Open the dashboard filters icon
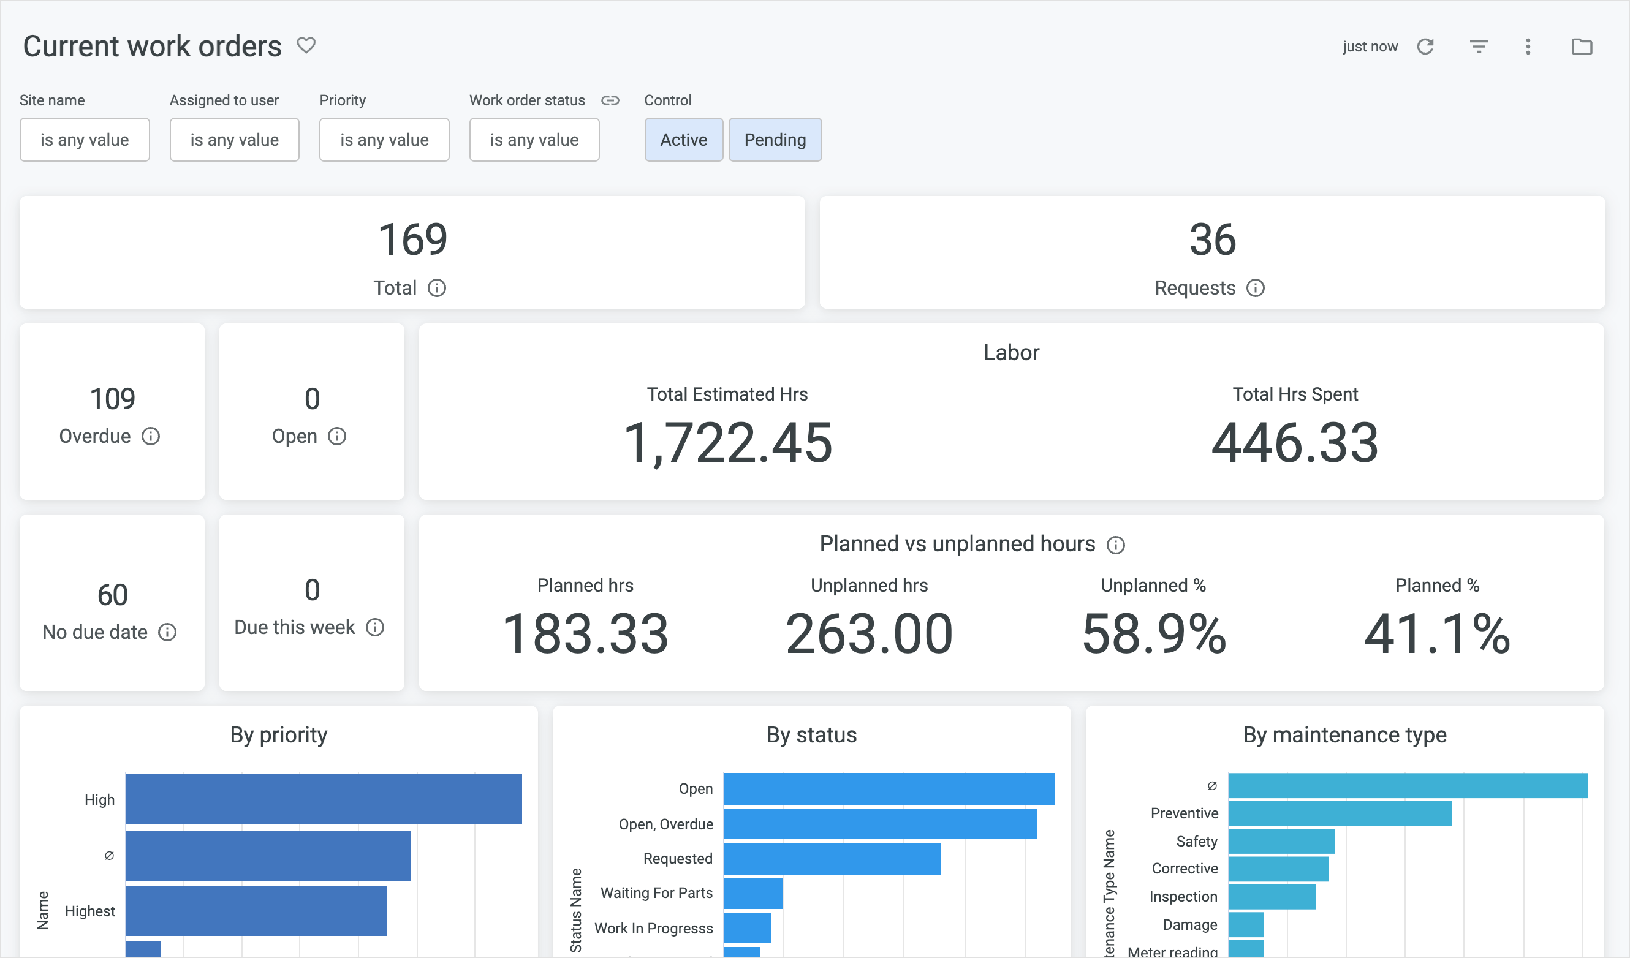This screenshot has height=958, width=1630. tap(1479, 47)
